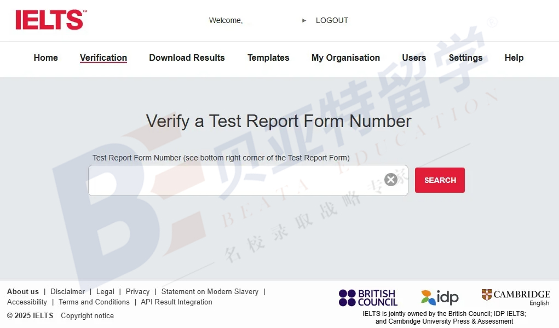Open the Legal footer link
Image resolution: width=559 pixels, height=328 pixels.
coord(105,292)
